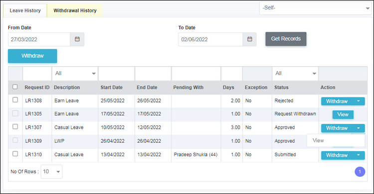Open the From Date calendar picker icon
The image size is (374, 194).
coord(77,39)
